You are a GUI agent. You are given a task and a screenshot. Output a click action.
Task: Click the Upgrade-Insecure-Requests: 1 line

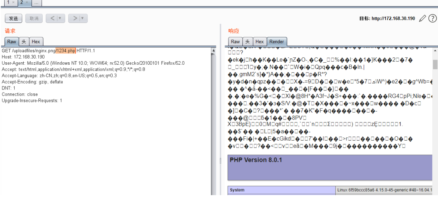coord(32,100)
